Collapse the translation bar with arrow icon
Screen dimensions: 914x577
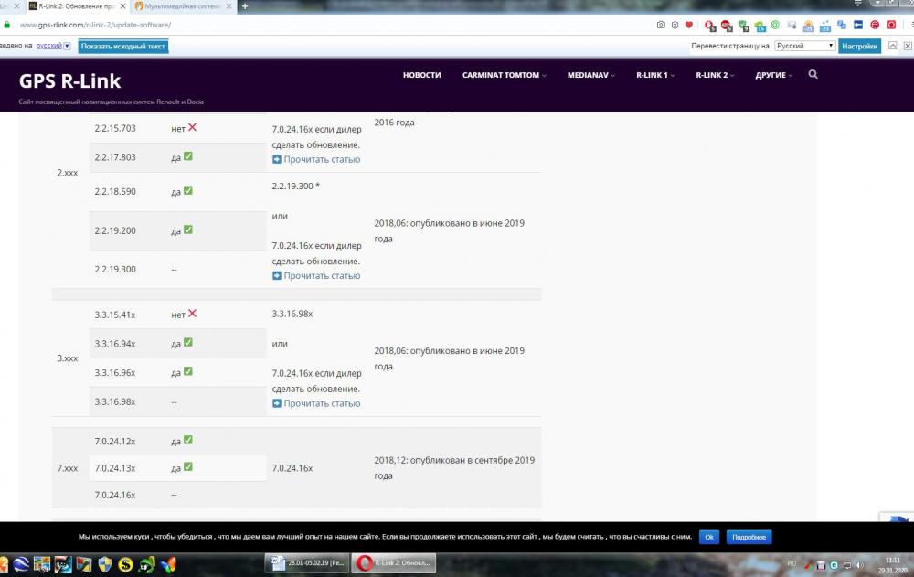(892, 46)
